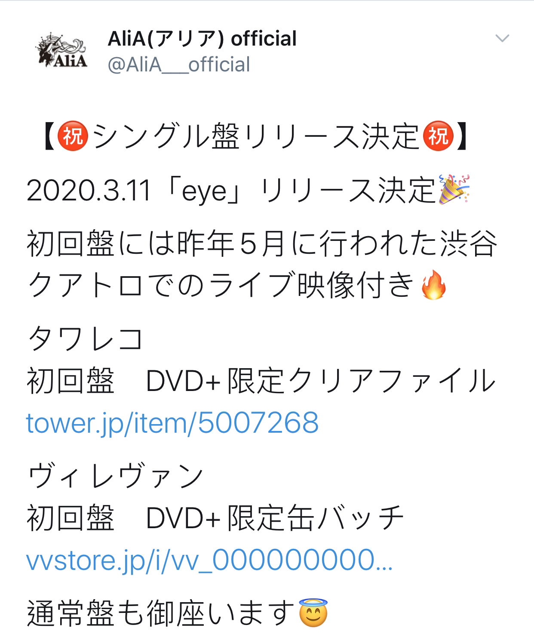
Task: Expand the tweet options chevron
Action: (x=502, y=39)
